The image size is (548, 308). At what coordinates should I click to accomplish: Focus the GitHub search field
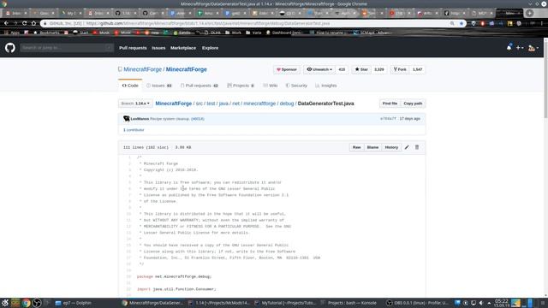pyautogui.click(x=67, y=48)
